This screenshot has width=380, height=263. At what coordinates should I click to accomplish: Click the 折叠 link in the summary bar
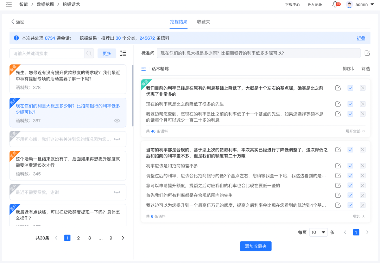pos(361,38)
